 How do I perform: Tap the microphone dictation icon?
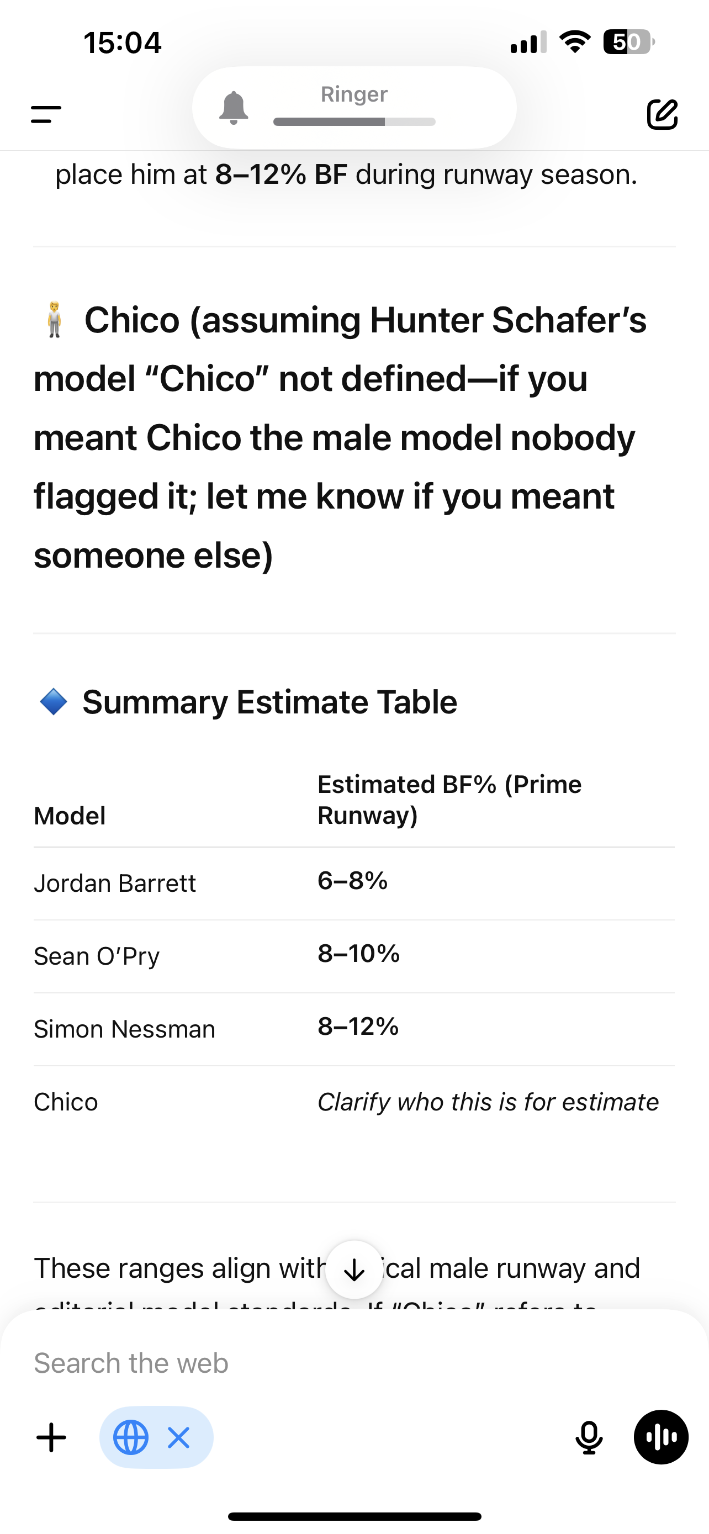[x=589, y=1437]
